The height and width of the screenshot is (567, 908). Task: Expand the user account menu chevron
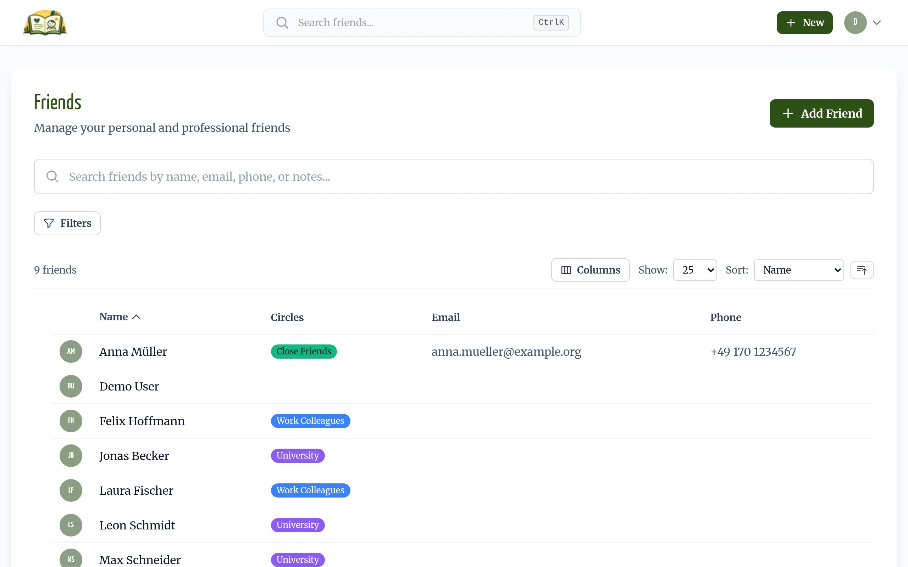click(x=877, y=22)
